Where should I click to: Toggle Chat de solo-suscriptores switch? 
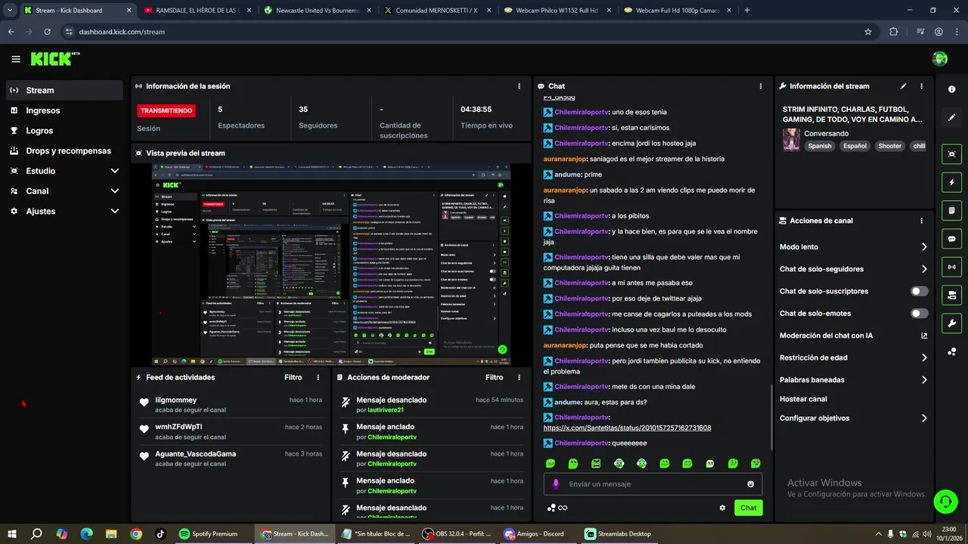click(920, 291)
